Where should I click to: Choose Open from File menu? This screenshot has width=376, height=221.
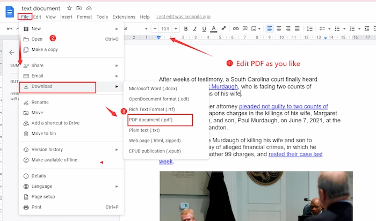71,39
